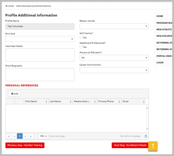Viewport: 174px width, 156px height.
Task: Check ALP Mentor Yes checkbox
Action: click(81, 38)
